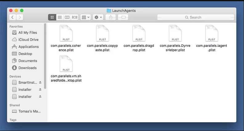This screenshot has width=244, height=131.
Task: Eject the capitalized Installer volume
Action: pos(40,96)
